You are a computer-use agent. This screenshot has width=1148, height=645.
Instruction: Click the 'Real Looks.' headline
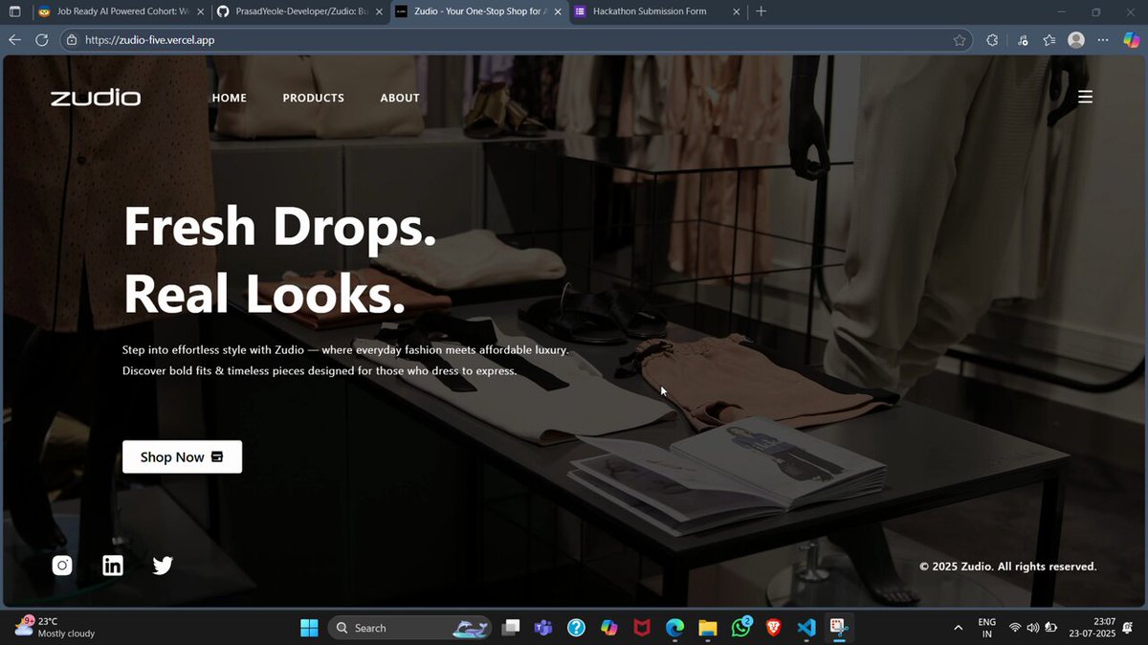click(265, 293)
